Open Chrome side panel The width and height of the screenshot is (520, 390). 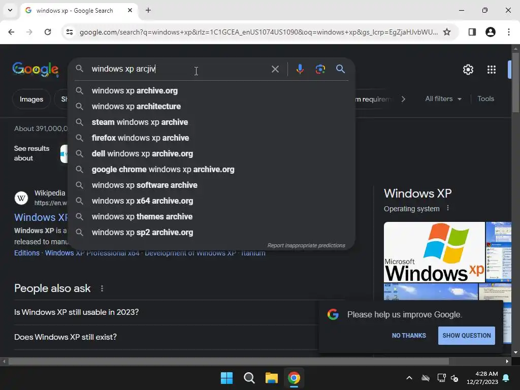472,32
